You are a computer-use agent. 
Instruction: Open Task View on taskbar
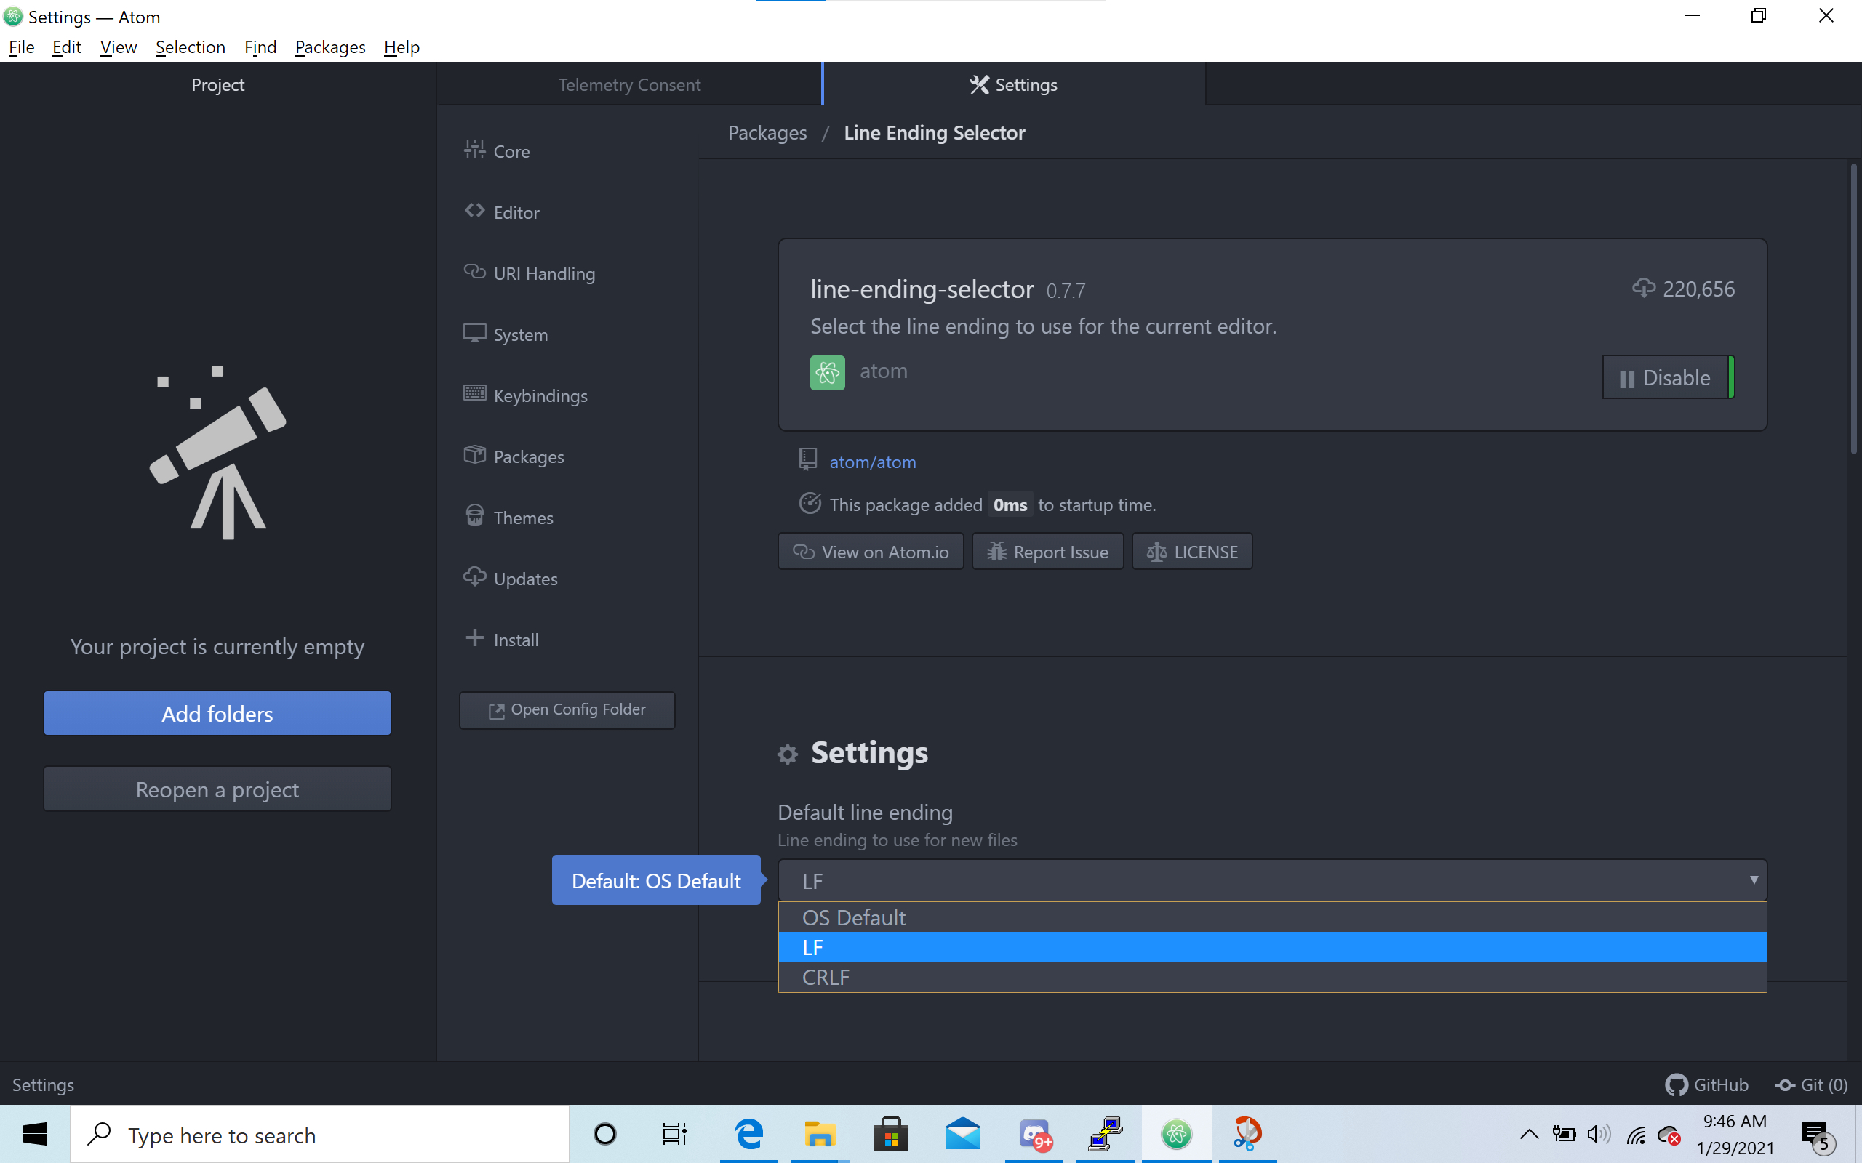tap(675, 1135)
